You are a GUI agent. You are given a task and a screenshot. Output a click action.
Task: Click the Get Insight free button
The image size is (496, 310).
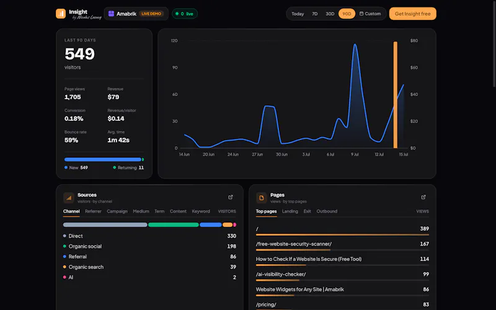point(412,14)
